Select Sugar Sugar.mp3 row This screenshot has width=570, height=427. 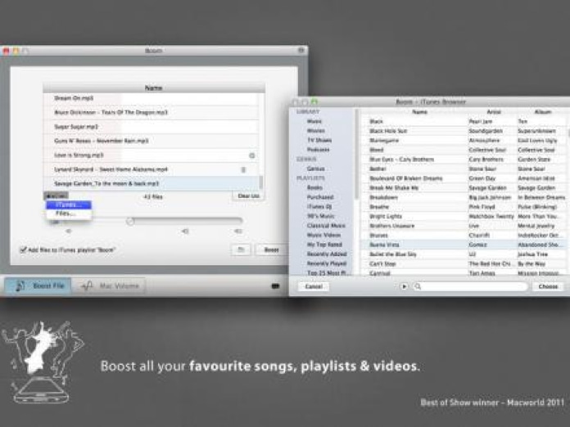point(151,127)
